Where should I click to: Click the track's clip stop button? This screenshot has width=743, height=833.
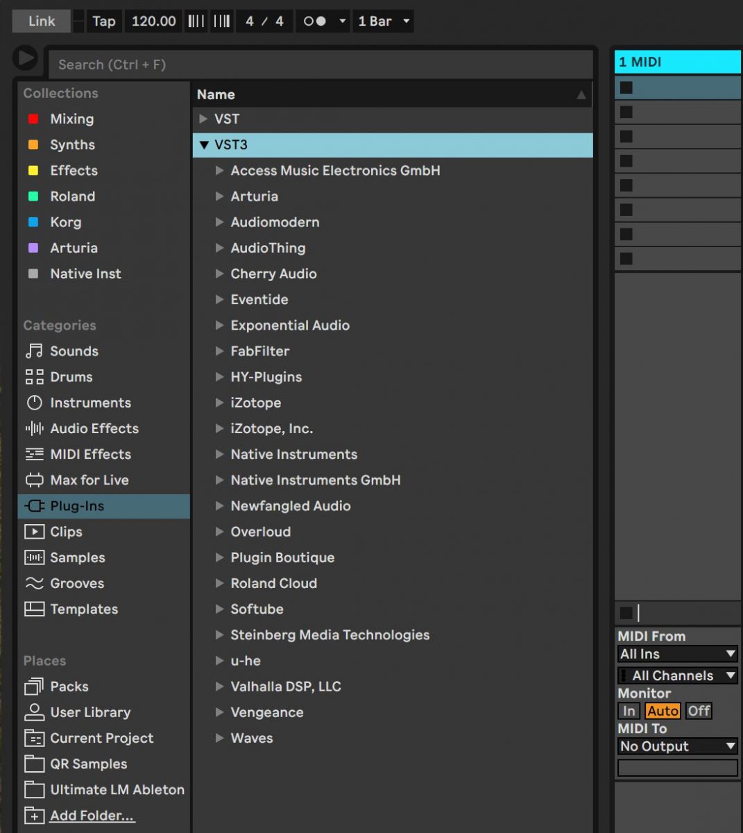pos(626,612)
